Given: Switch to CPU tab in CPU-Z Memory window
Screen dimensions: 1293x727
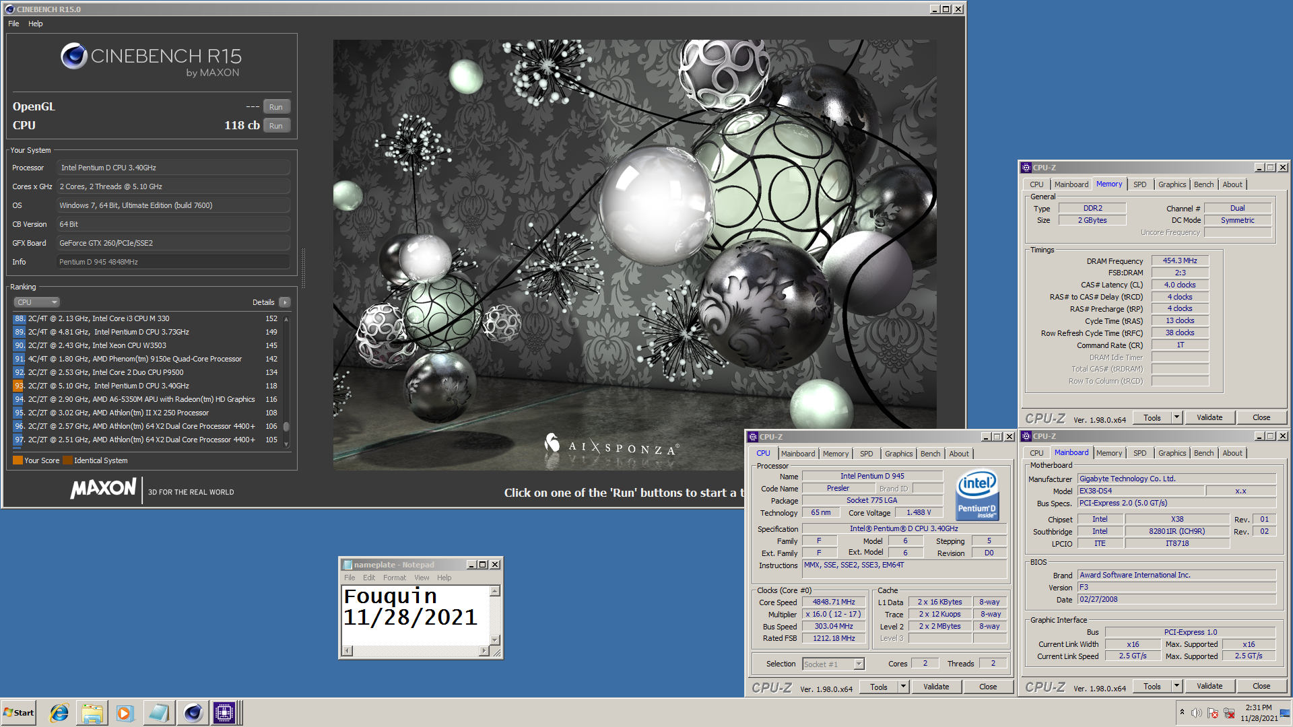Looking at the screenshot, I should coord(1036,184).
